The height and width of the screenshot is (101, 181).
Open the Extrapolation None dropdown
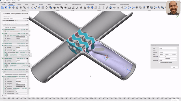tap(21, 83)
